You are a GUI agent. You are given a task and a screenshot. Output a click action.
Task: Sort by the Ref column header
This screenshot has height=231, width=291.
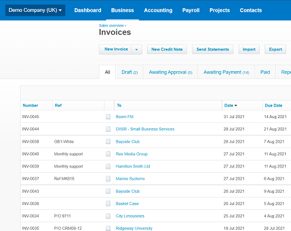coord(58,105)
